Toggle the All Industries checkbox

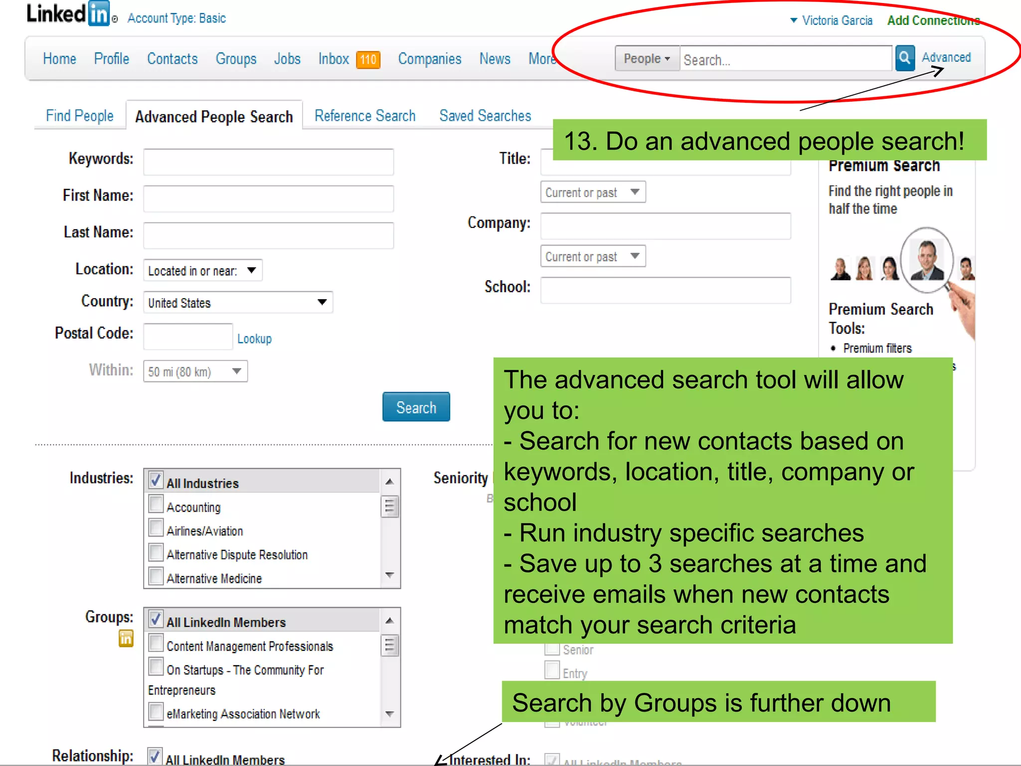pyautogui.click(x=156, y=480)
